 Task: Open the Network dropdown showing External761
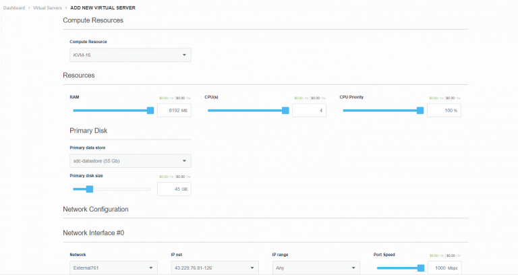click(113, 268)
